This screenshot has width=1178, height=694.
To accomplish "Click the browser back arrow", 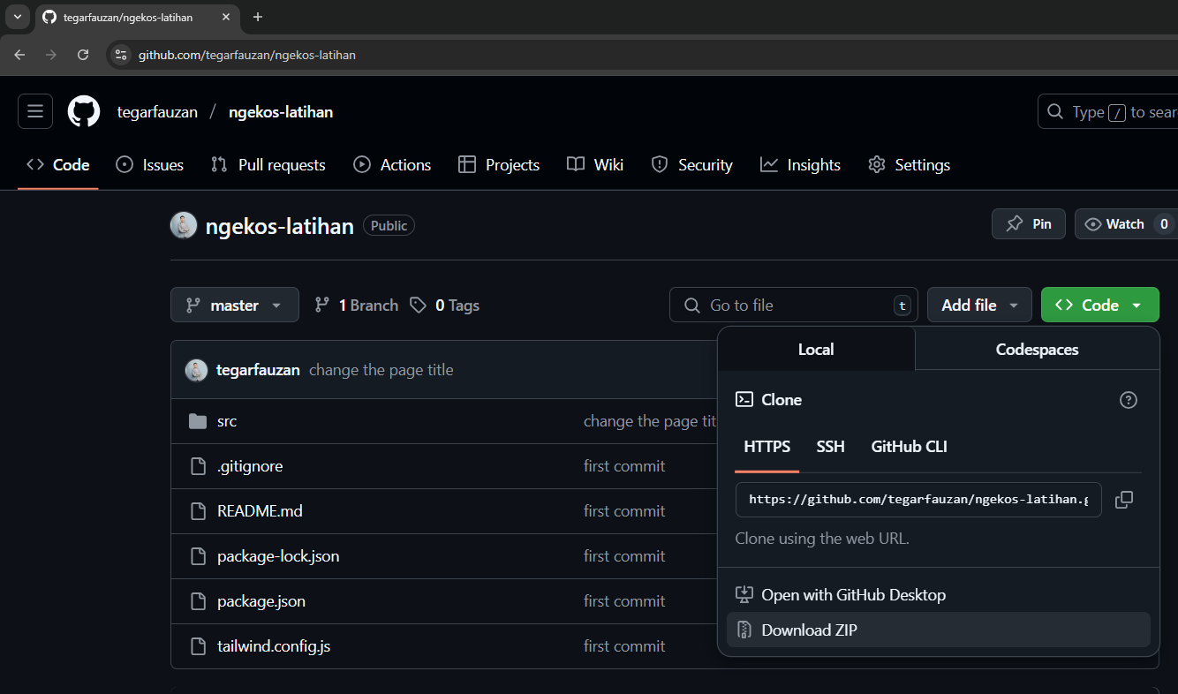I will pyautogui.click(x=19, y=55).
